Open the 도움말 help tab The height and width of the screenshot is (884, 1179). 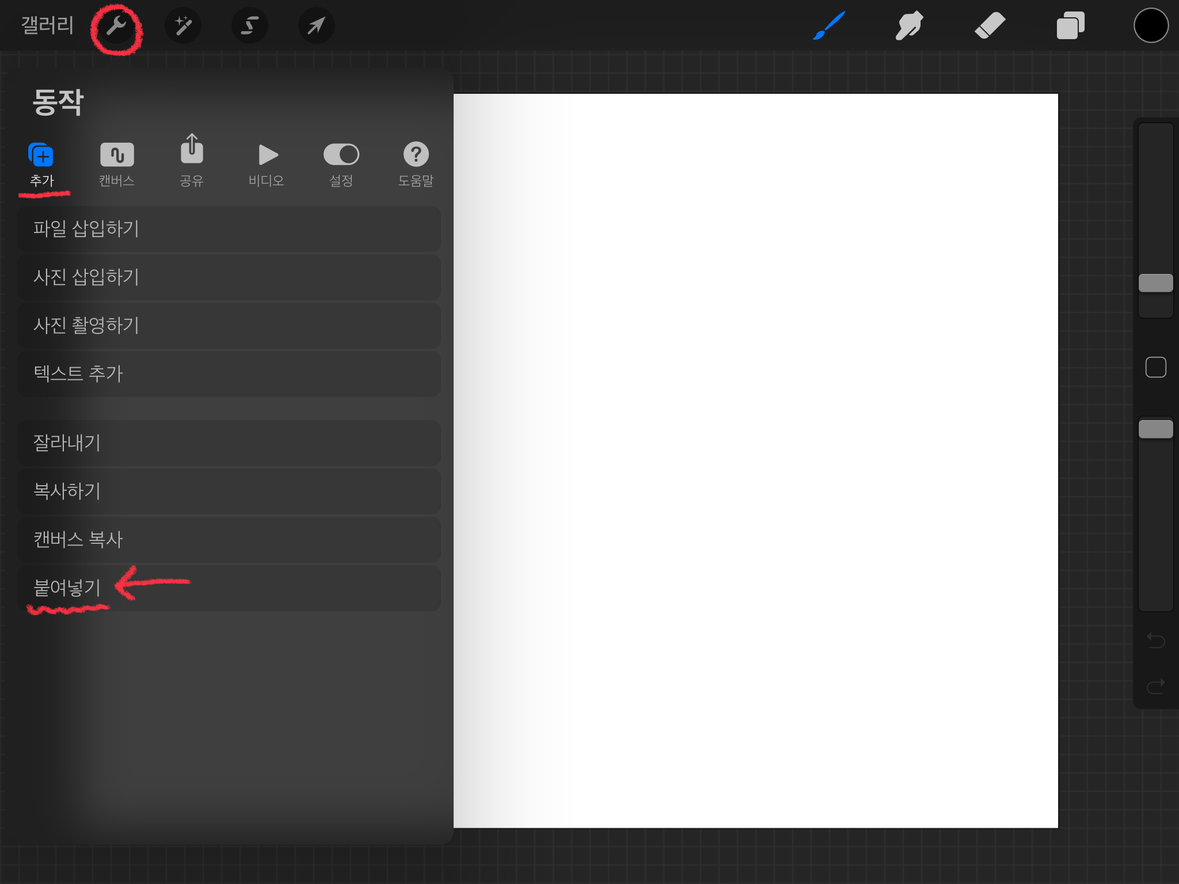point(416,165)
